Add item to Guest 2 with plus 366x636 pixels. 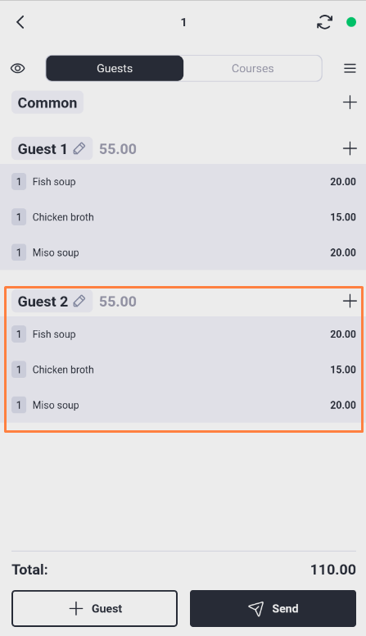(x=350, y=301)
